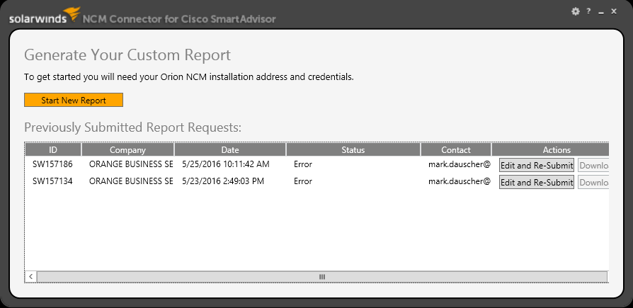This screenshot has height=308, width=633.
Task: Click date 5/23/2016 2:49:03 PM
Action: point(223,181)
